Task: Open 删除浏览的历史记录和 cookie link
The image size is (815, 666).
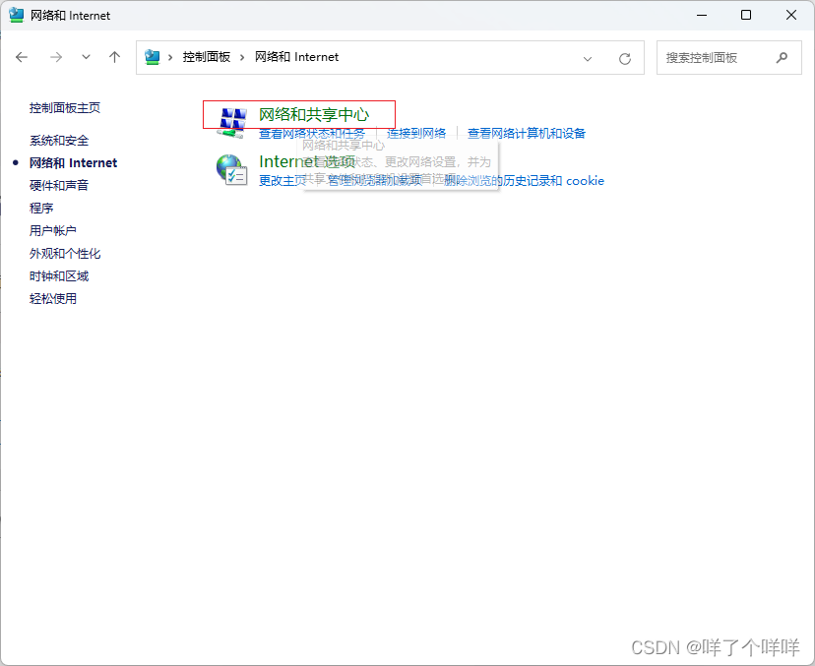Action: pos(524,181)
